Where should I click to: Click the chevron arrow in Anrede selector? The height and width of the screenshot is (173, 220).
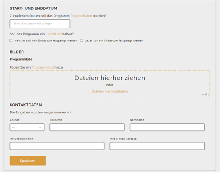(x=40, y=127)
